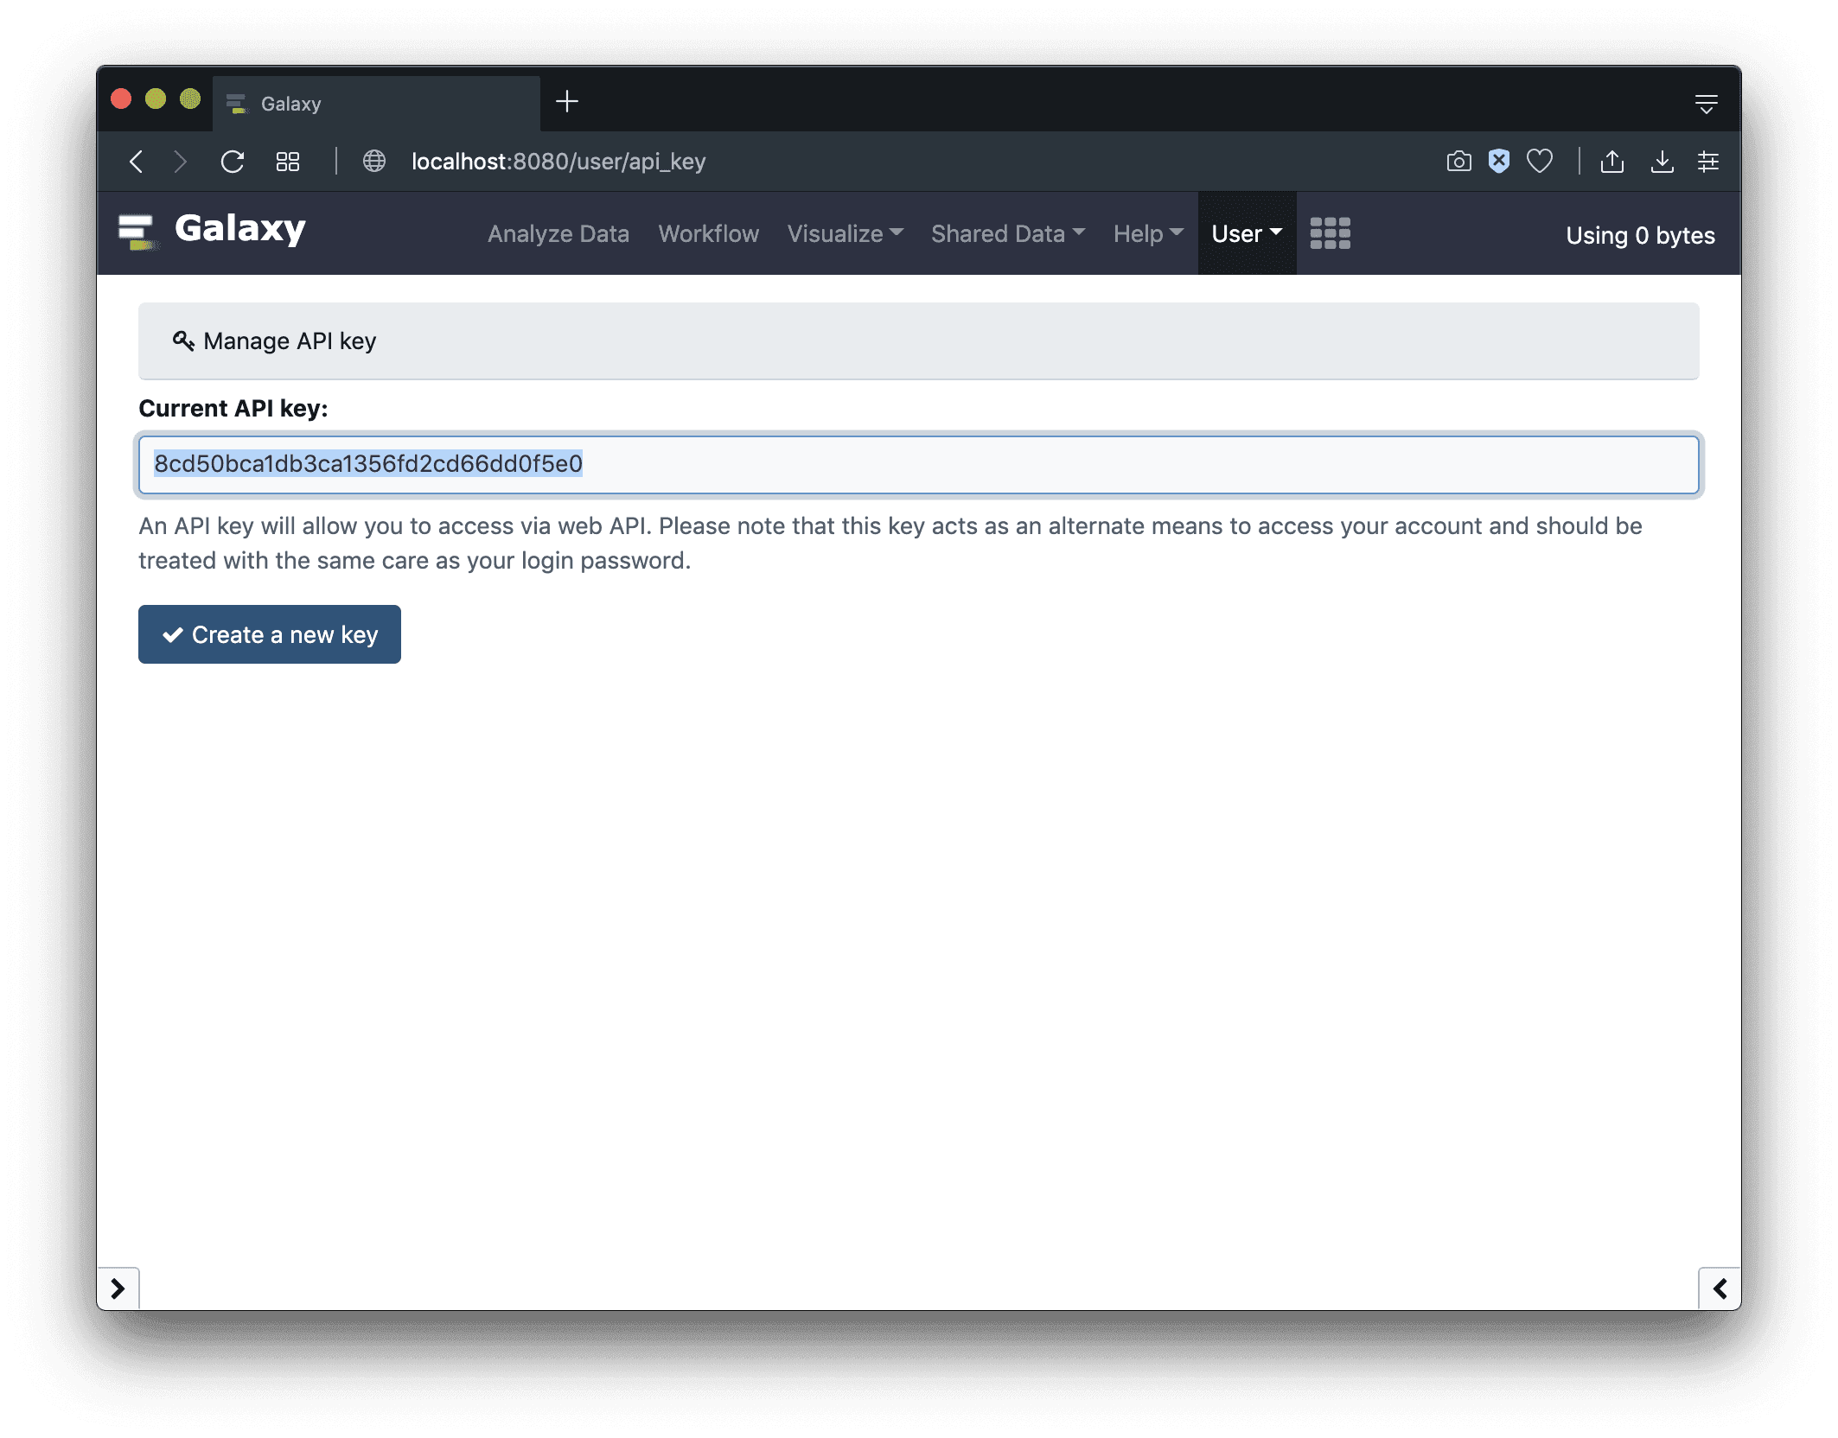The height and width of the screenshot is (1438, 1838).
Task: Open speed dial start page icon
Action: click(x=288, y=162)
